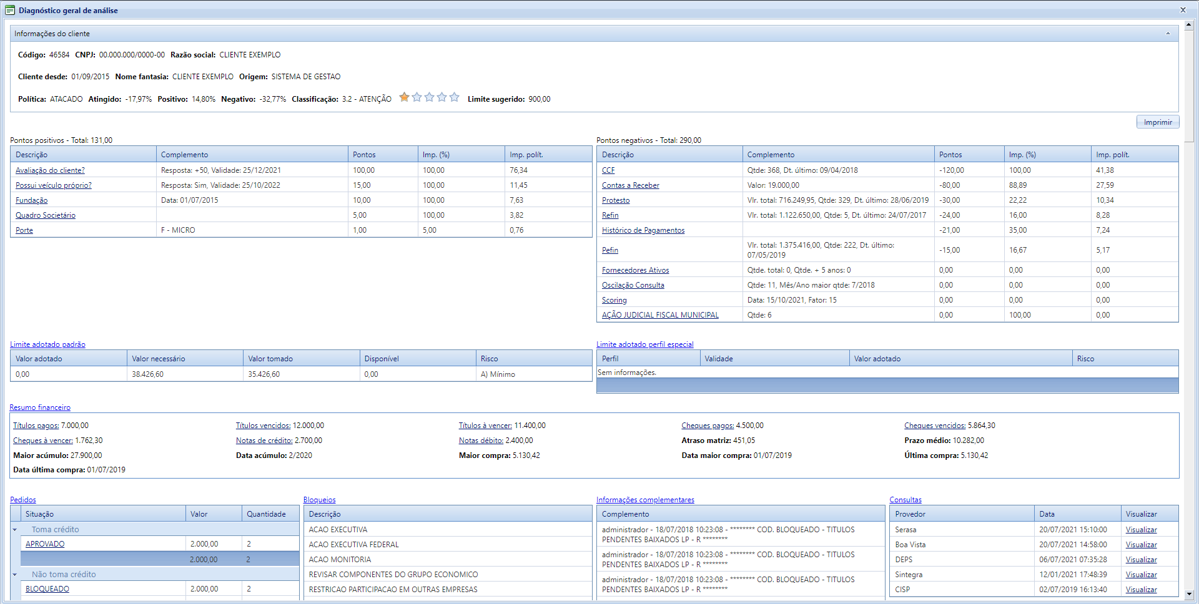Open the Cheques à vencer link
Image resolution: width=1199 pixels, height=604 pixels.
click(42, 441)
